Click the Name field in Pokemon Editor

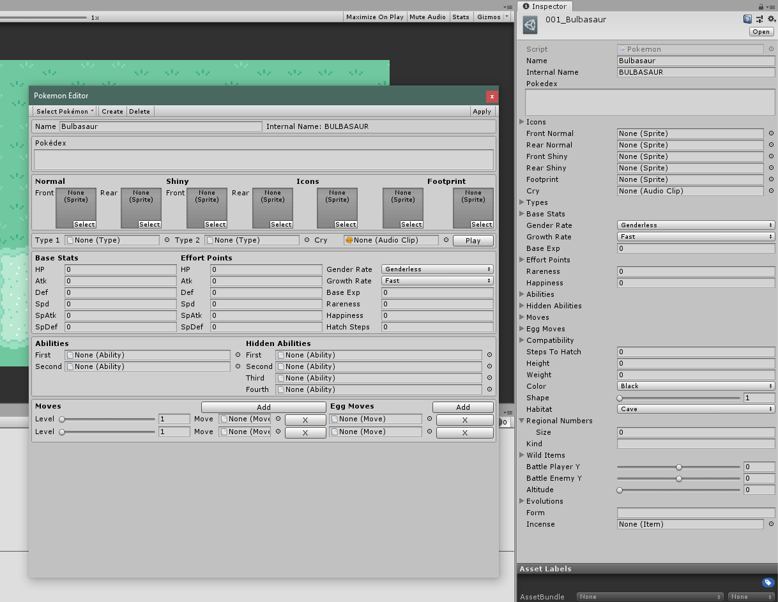161,126
